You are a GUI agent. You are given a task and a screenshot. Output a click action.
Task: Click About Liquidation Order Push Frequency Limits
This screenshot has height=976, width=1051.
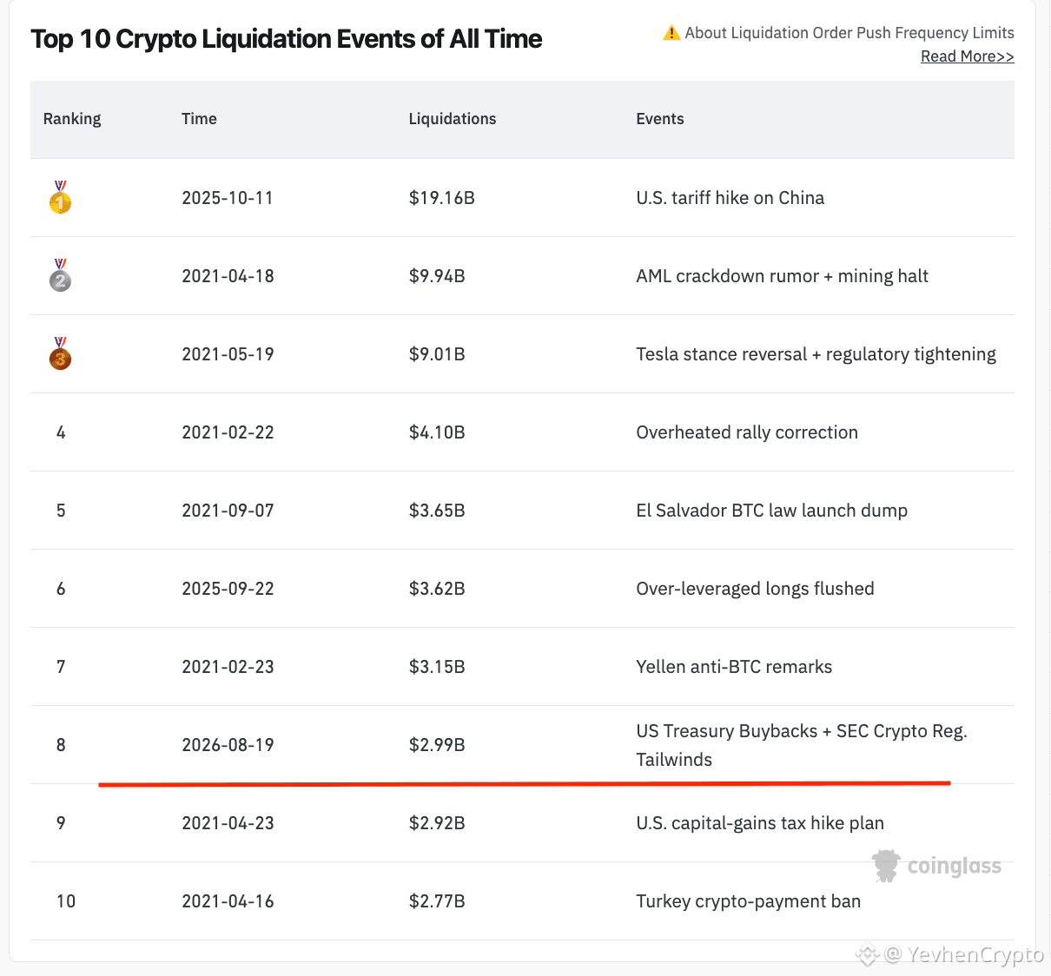849,33
